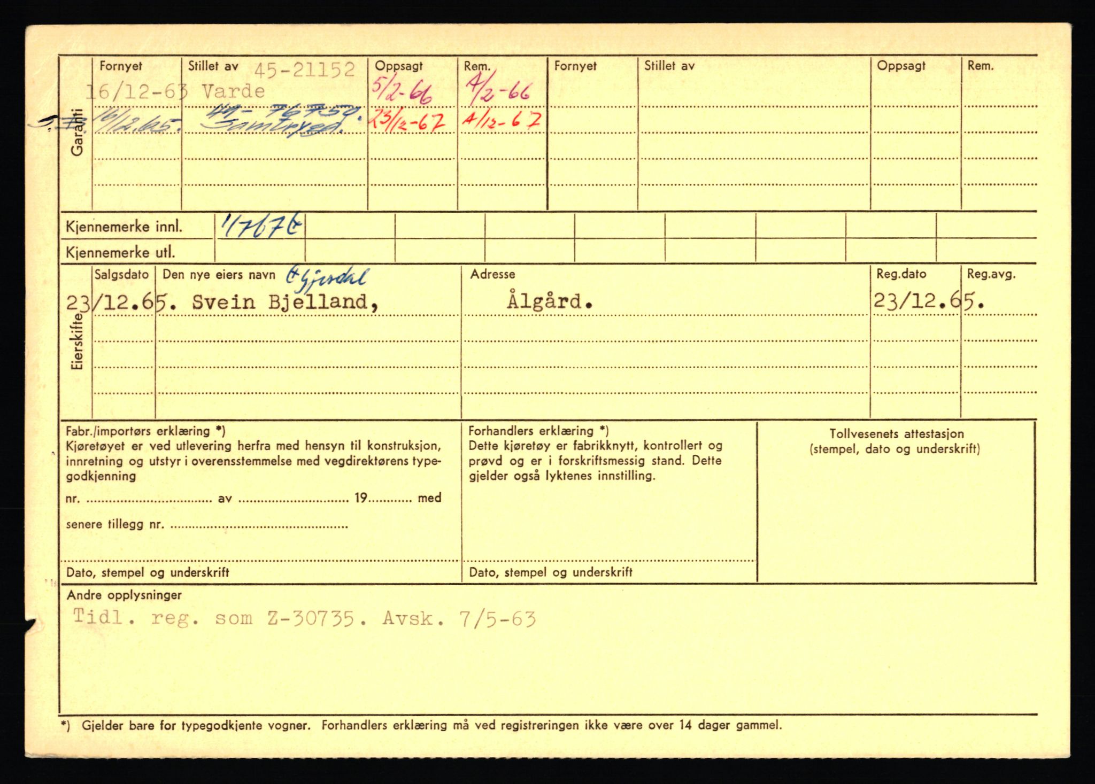Click the typed date 16/12-63

137,92
